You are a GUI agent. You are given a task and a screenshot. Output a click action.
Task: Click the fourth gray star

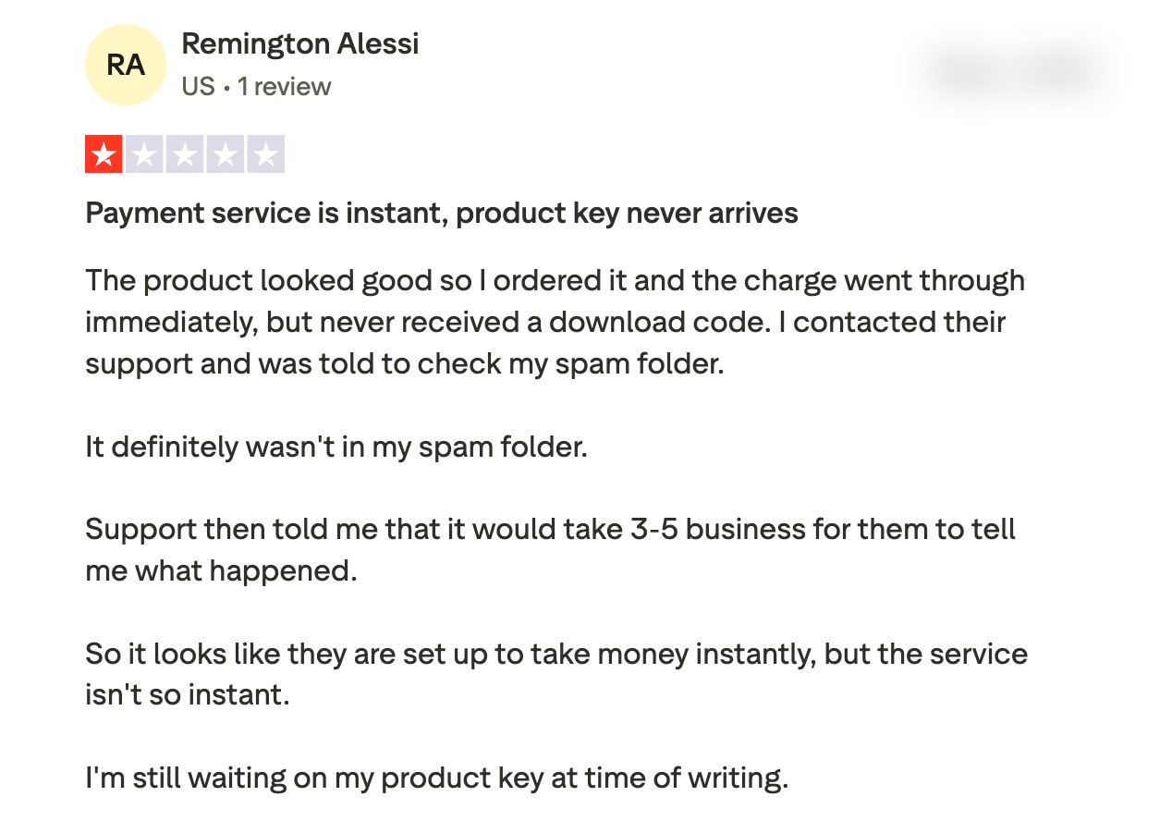[226, 154]
